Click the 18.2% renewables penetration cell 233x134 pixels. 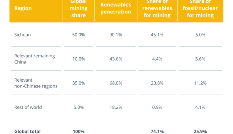coord(116,107)
